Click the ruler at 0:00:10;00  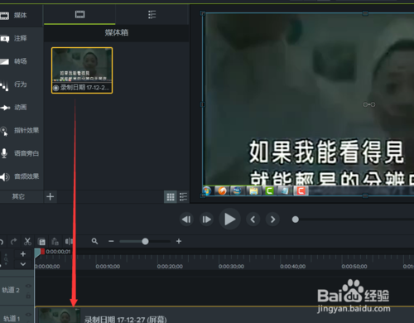tap(108, 267)
